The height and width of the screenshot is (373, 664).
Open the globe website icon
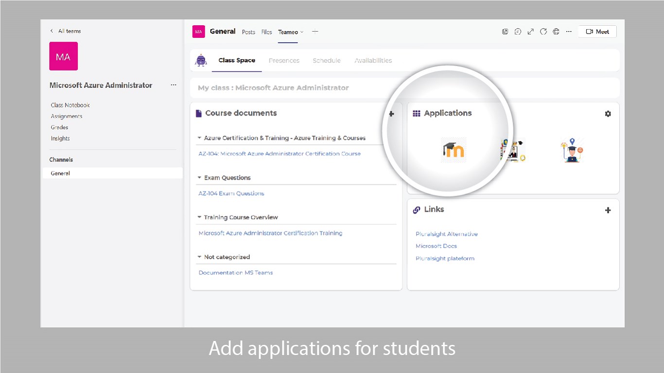(556, 32)
